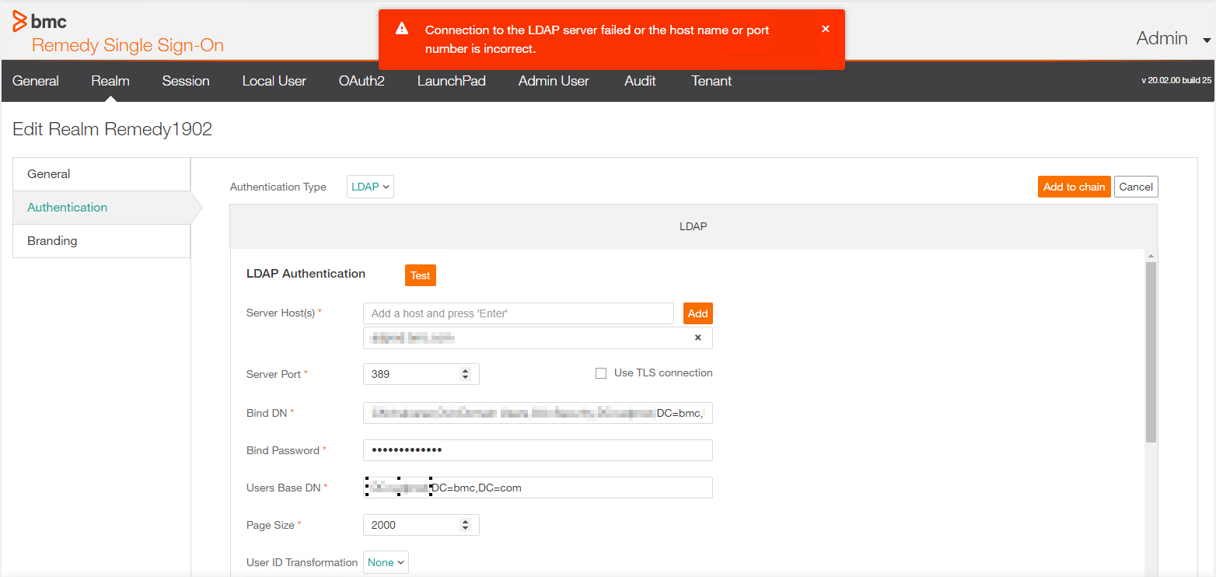Click the Page Size number field
The width and height of the screenshot is (1216, 577).
pos(421,525)
